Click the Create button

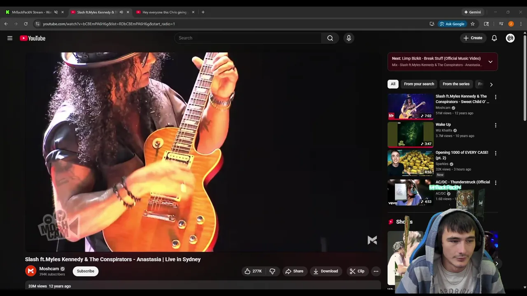pyautogui.click(x=473, y=38)
